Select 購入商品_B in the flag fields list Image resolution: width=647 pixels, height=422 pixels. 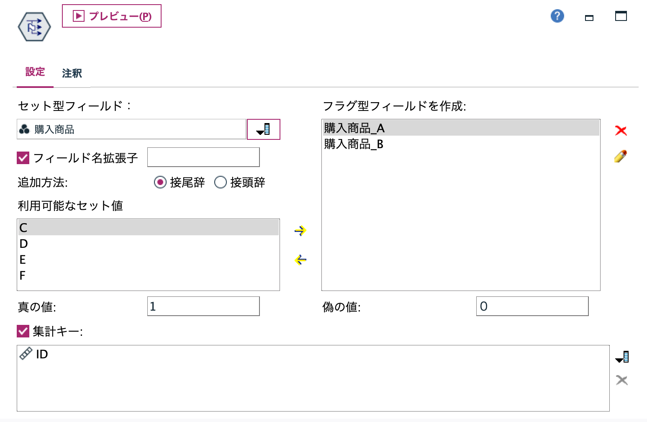pyautogui.click(x=354, y=144)
